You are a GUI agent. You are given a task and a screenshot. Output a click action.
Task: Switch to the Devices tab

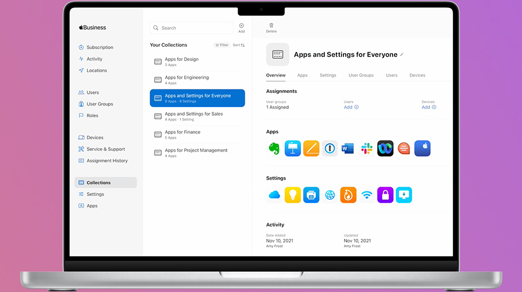pos(418,75)
